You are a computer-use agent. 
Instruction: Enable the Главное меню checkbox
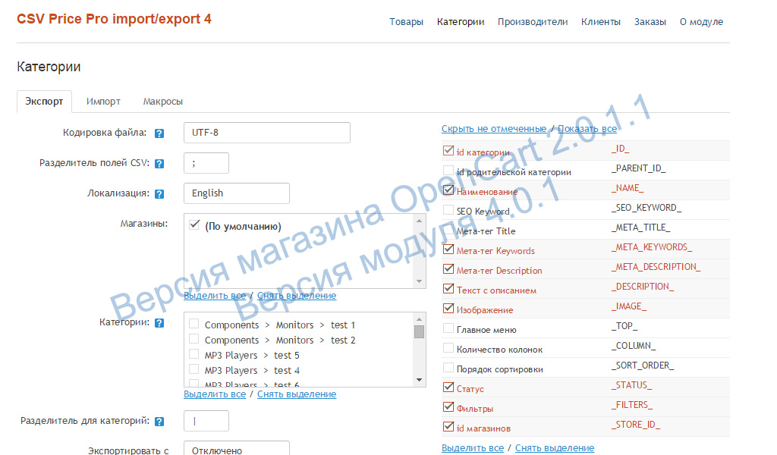click(x=448, y=328)
